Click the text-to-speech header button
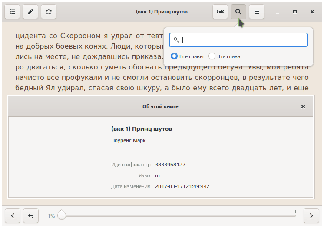This screenshot has height=228, width=324. [x=220, y=12]
